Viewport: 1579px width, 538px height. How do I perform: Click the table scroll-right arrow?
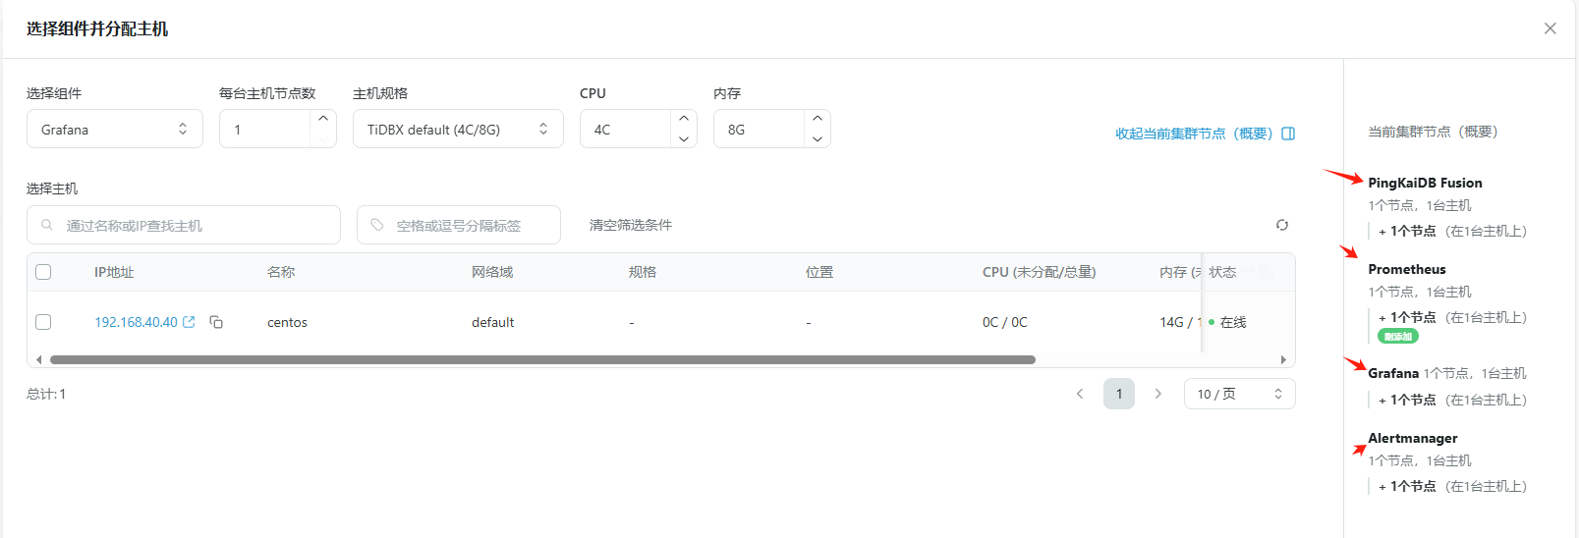pyautogui.click(x=1283, y=359)
